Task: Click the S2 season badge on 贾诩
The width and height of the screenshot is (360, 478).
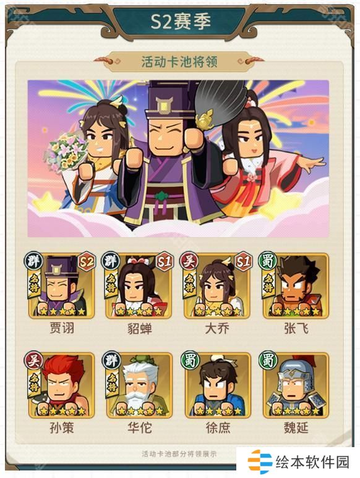Action: (87, 262)
